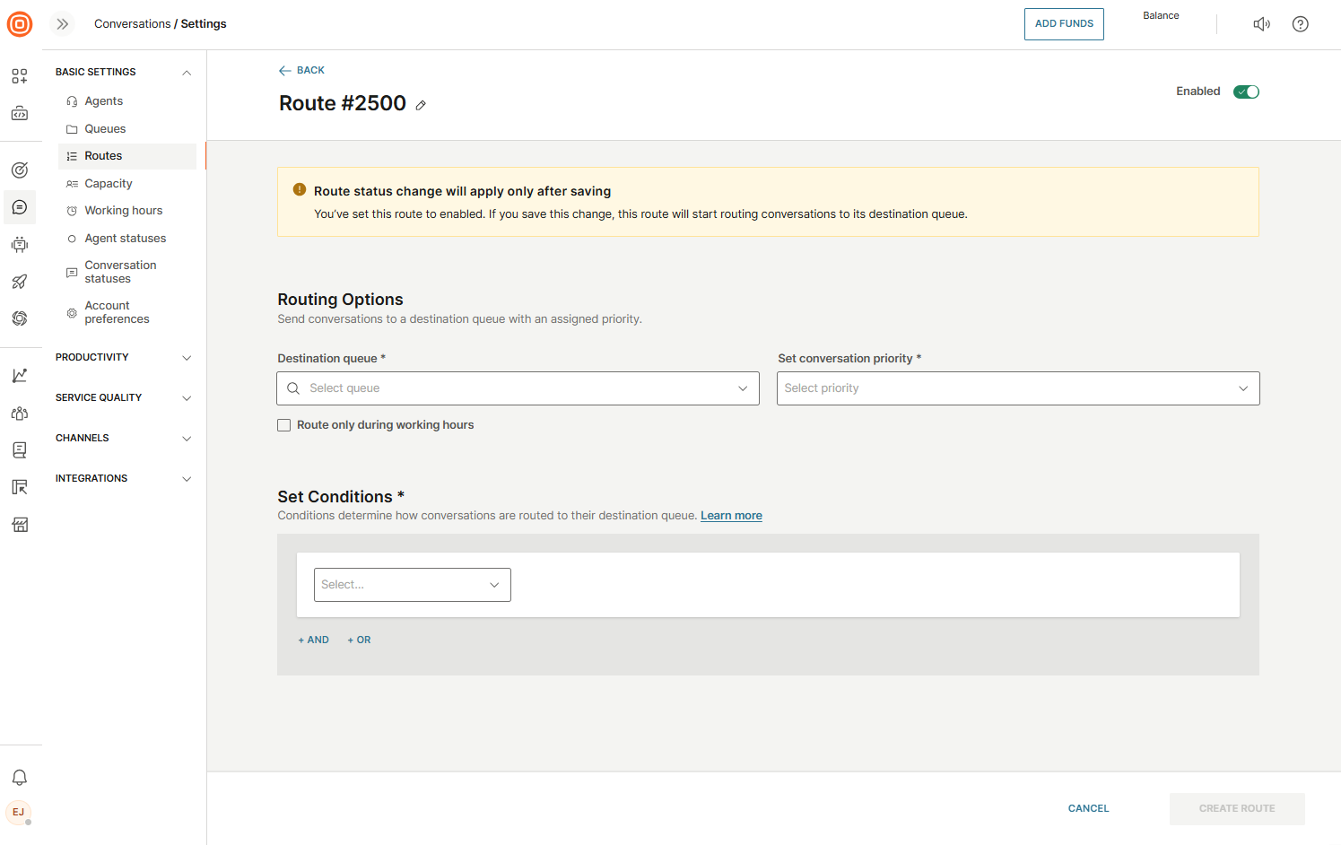Screen dimensions: 1341x845
Task: Expand the sidebar with double chevron icon
Action: (63, 24)
